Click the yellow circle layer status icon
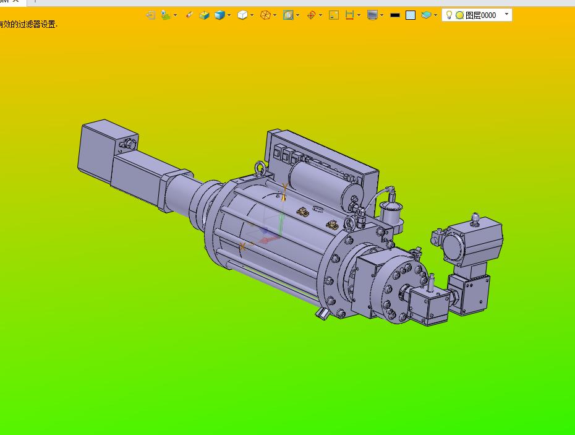Image resolution: width=575 pixels, height=435 pixels. [x=459, y=15]
